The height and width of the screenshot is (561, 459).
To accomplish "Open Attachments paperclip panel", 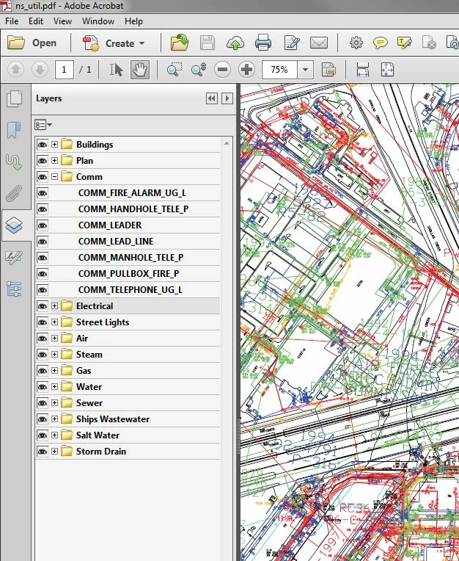I will (x=14, y=194).
